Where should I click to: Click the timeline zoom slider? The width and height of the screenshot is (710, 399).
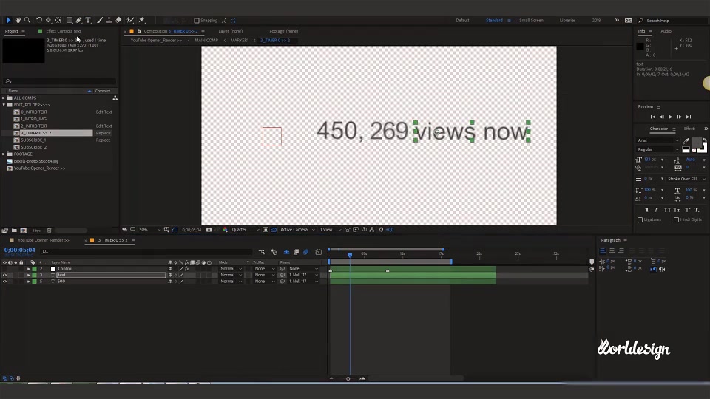pyautogui.click(x=348, y=378)
